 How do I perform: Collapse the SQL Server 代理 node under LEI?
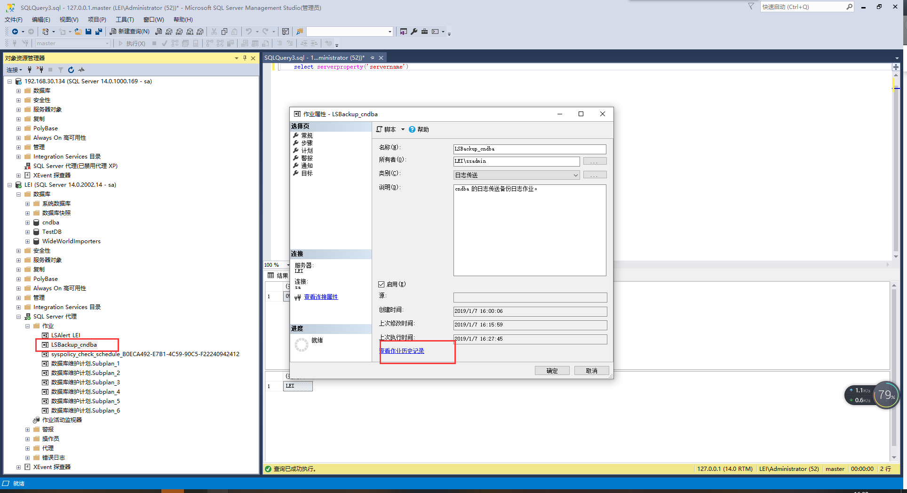click(18, 317)
